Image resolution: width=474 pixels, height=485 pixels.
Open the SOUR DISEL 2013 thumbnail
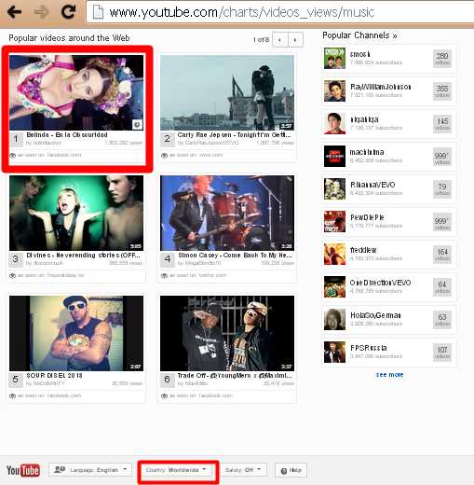pos(76,333)
